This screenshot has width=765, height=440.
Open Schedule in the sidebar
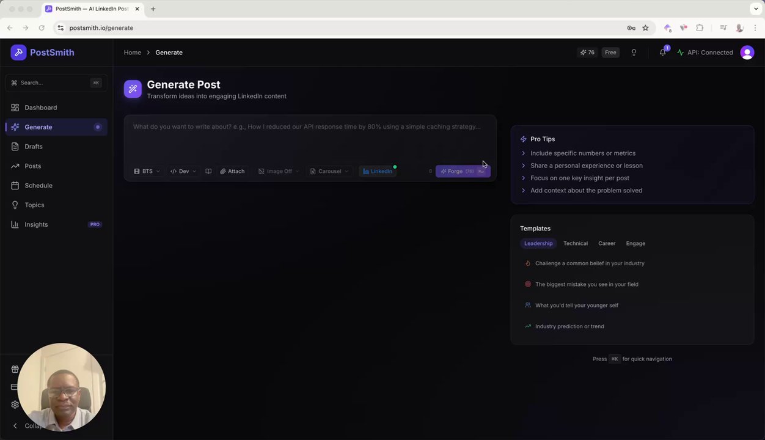56,186
